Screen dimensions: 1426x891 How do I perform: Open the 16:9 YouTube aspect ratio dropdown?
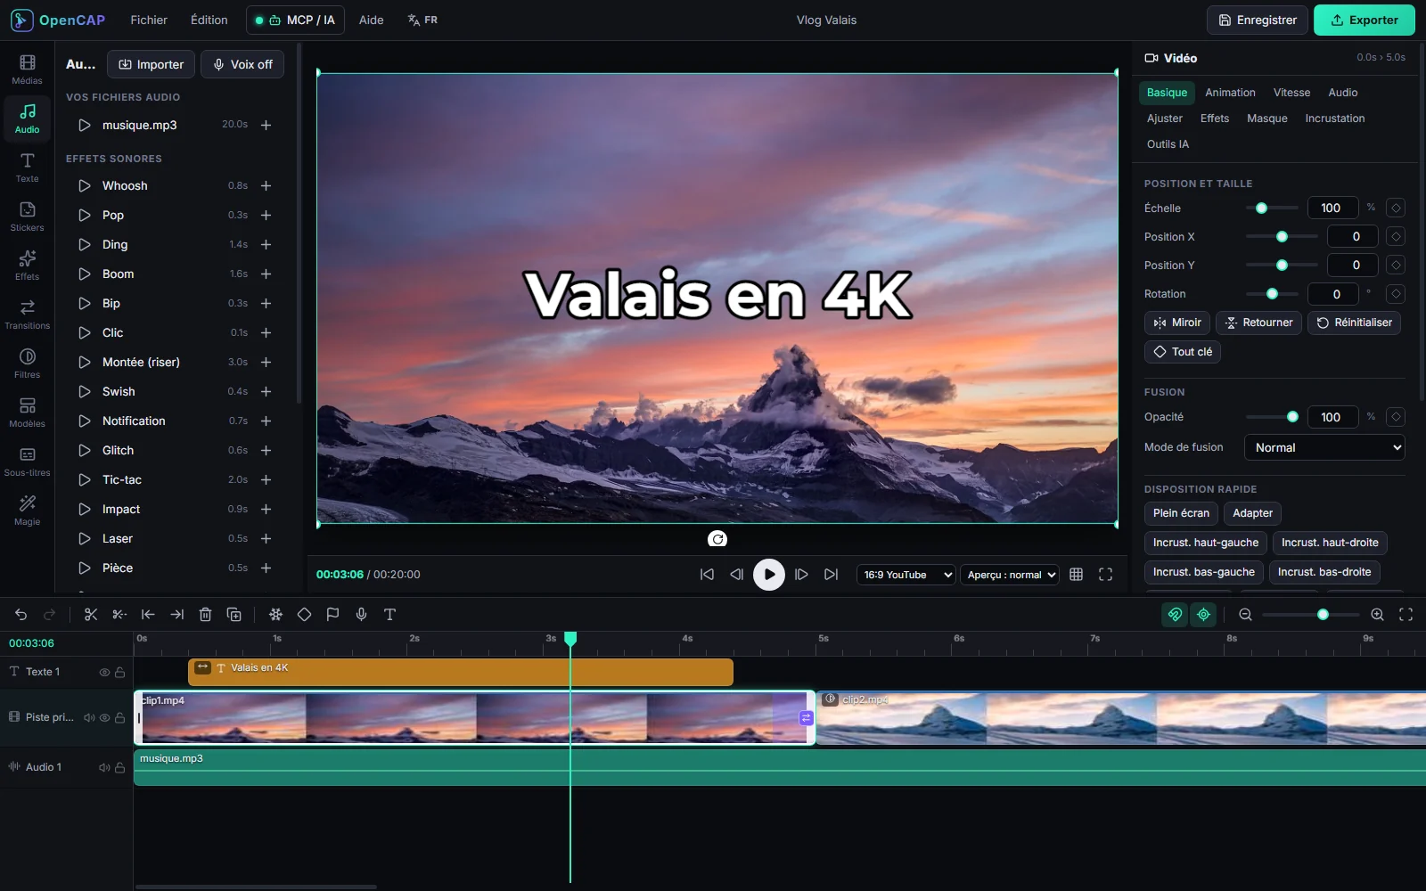[906, 575]
